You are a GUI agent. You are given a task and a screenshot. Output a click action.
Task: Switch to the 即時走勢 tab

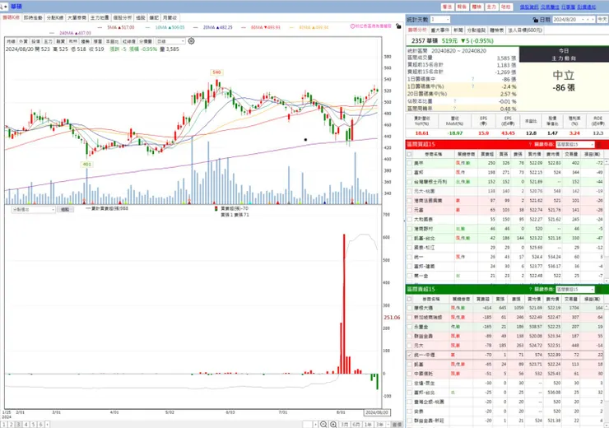[x=33, y=18]
